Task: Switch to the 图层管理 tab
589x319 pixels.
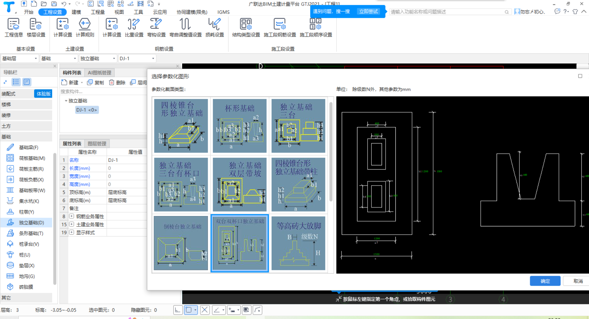Action: [x=97, y=144]
